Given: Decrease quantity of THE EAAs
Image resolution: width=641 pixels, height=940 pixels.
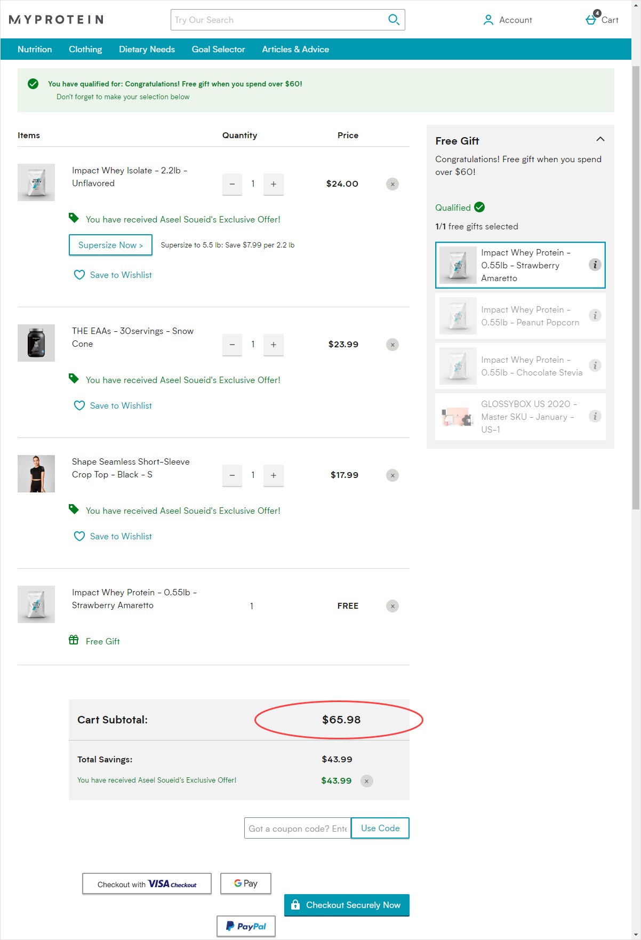Looking at the screenshot, I should (x=232, y=345).
